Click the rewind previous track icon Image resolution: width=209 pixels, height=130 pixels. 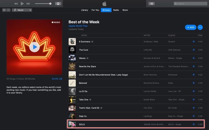16,4
